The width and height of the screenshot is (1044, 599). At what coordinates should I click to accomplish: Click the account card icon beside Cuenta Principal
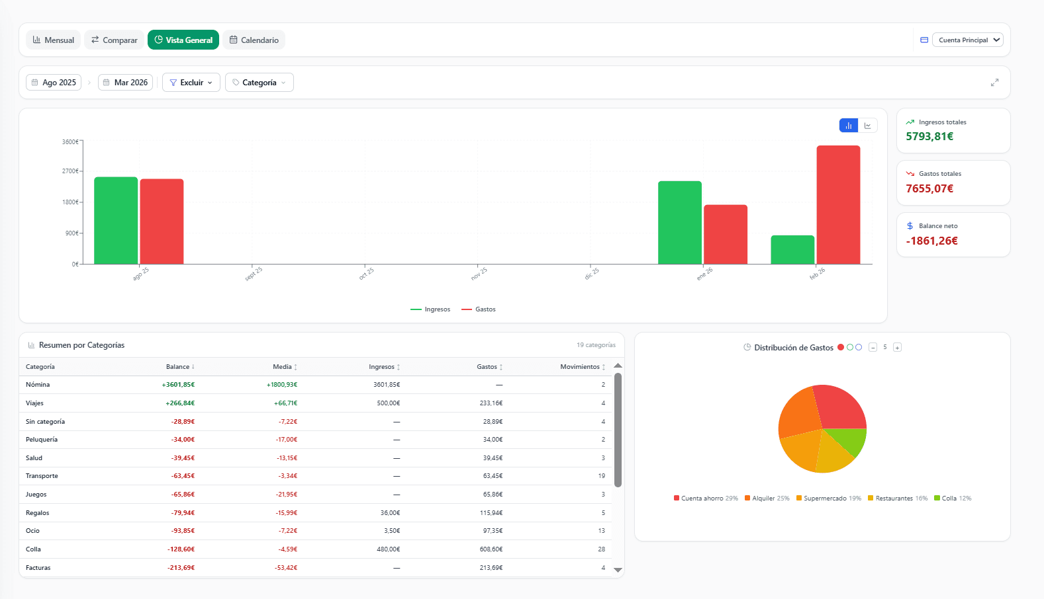coord(924,40)
